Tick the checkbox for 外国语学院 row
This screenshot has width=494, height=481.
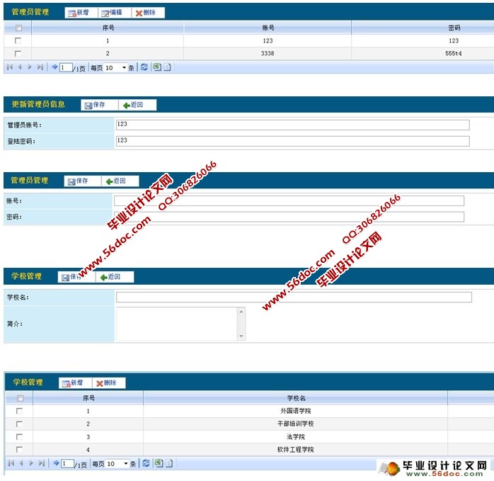[19, 411]
